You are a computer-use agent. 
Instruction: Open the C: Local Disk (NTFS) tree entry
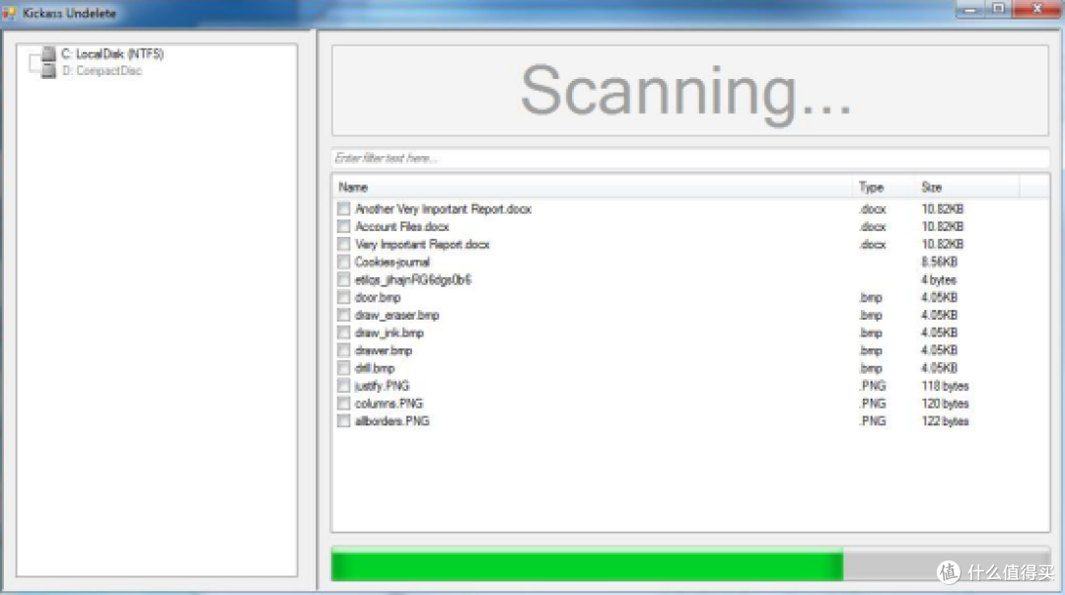(x=112, y=53)
